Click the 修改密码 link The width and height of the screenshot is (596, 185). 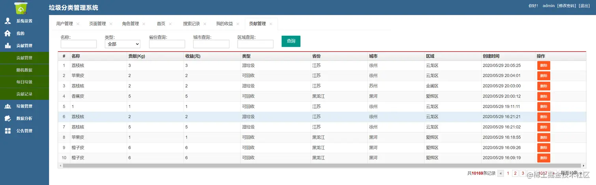[x=566, y=6]
